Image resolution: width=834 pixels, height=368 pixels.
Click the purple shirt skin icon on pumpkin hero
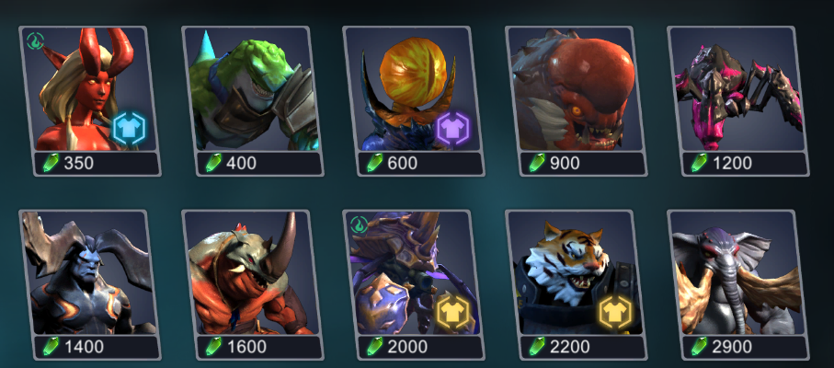(452, 130)
